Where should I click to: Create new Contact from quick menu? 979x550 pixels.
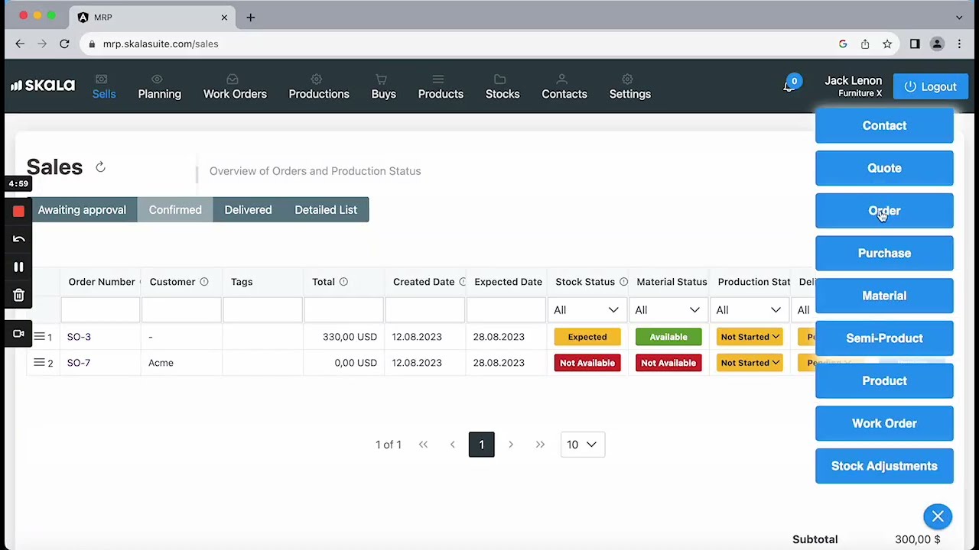(x=884, y=125)
